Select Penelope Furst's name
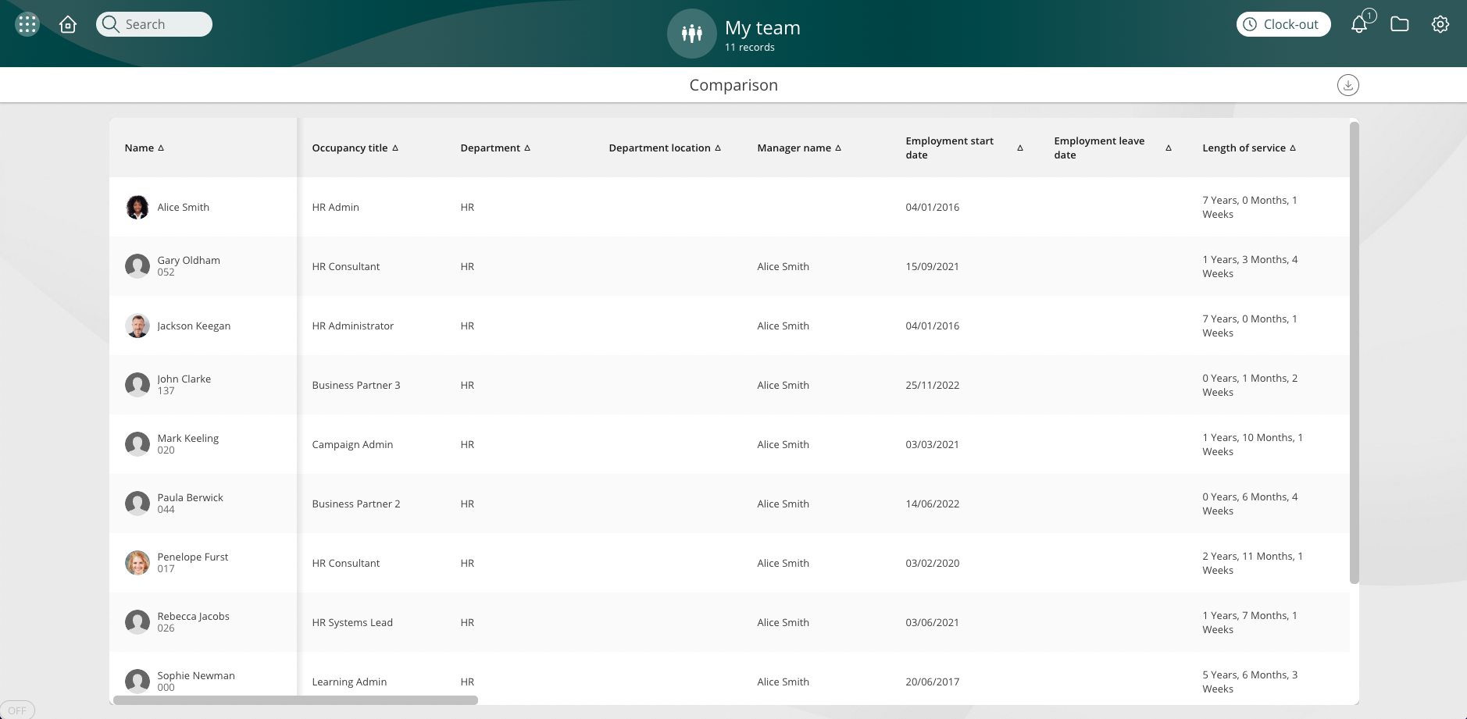The height and width of the screenshot is (719, 1467). tap(193, 557)
